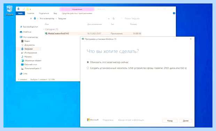Switch to the Главная ribbon tab
The width and height of the screenshot is (216, 131).
point(31,13)
